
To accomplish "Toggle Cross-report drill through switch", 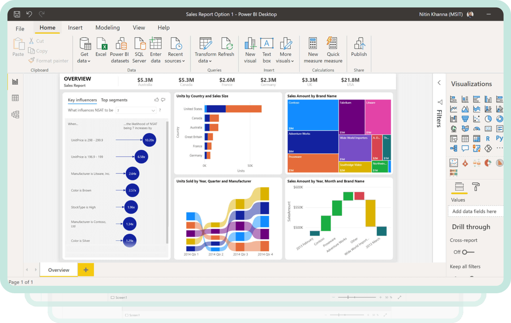I will coord(468,252).
